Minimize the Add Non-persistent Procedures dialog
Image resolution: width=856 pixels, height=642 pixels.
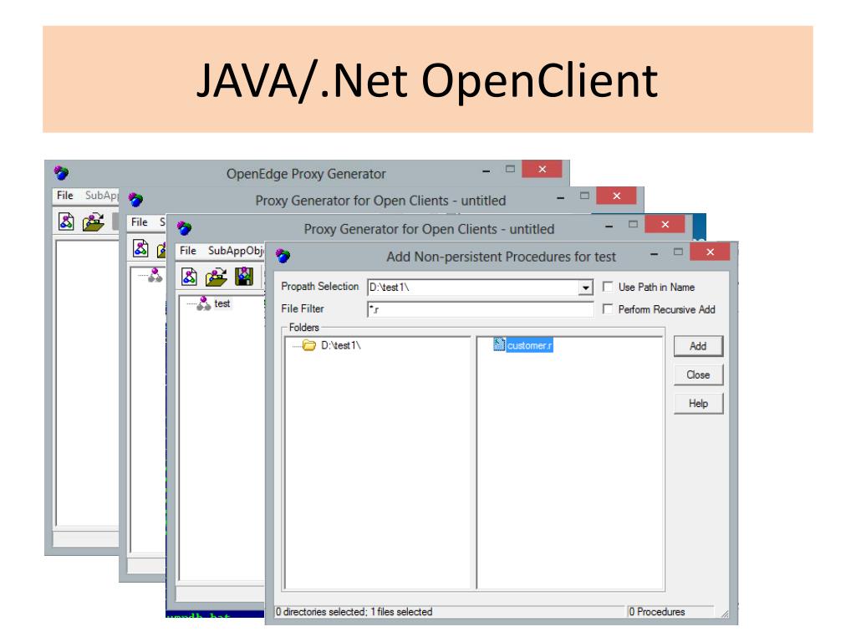[x=654, y=254]
